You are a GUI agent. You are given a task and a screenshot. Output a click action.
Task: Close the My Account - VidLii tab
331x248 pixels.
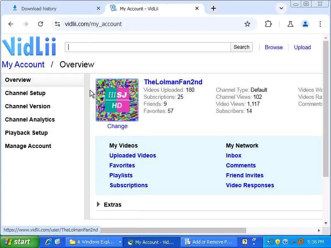coord(197,8)
